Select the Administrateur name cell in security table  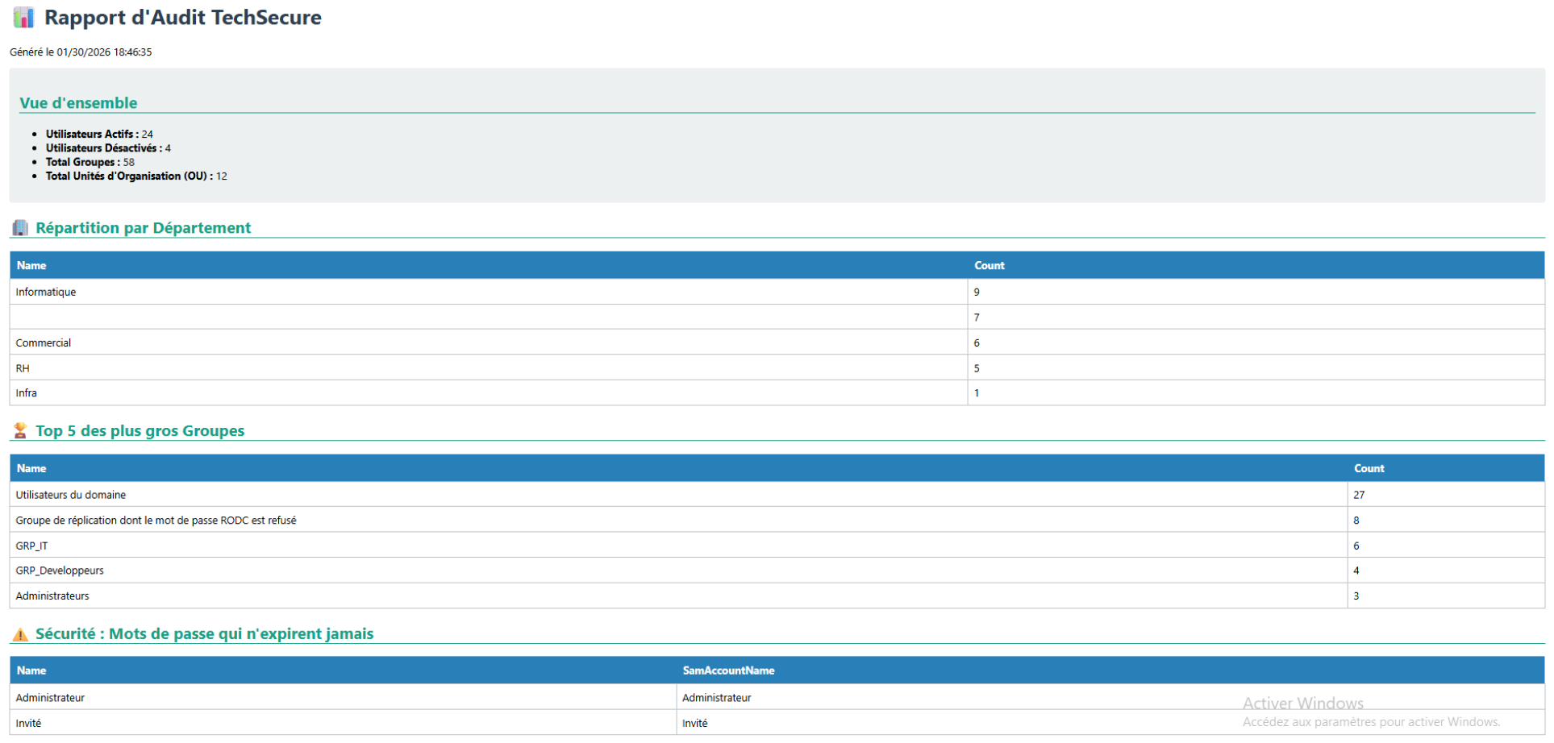[50, 698]
